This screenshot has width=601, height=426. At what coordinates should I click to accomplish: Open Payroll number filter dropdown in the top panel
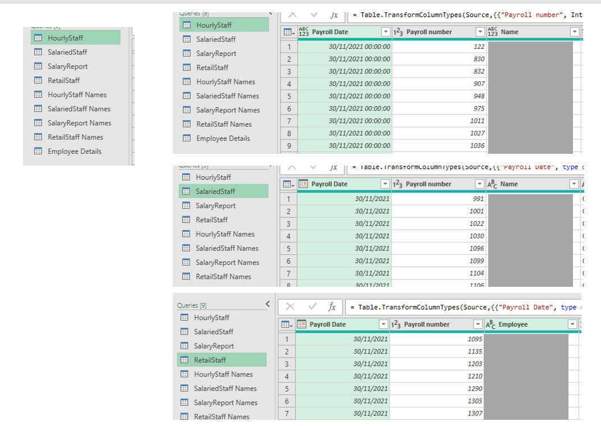coord(480,32)
